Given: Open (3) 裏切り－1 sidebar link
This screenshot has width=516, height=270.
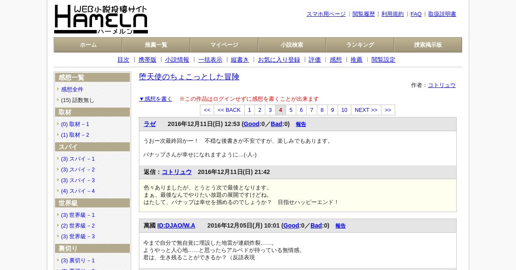Looking at the screenshot, I should [x=78, y=261].
